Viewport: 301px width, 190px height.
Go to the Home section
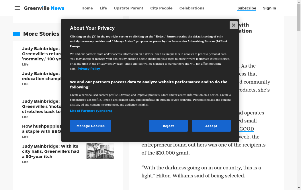click(87, 8)
